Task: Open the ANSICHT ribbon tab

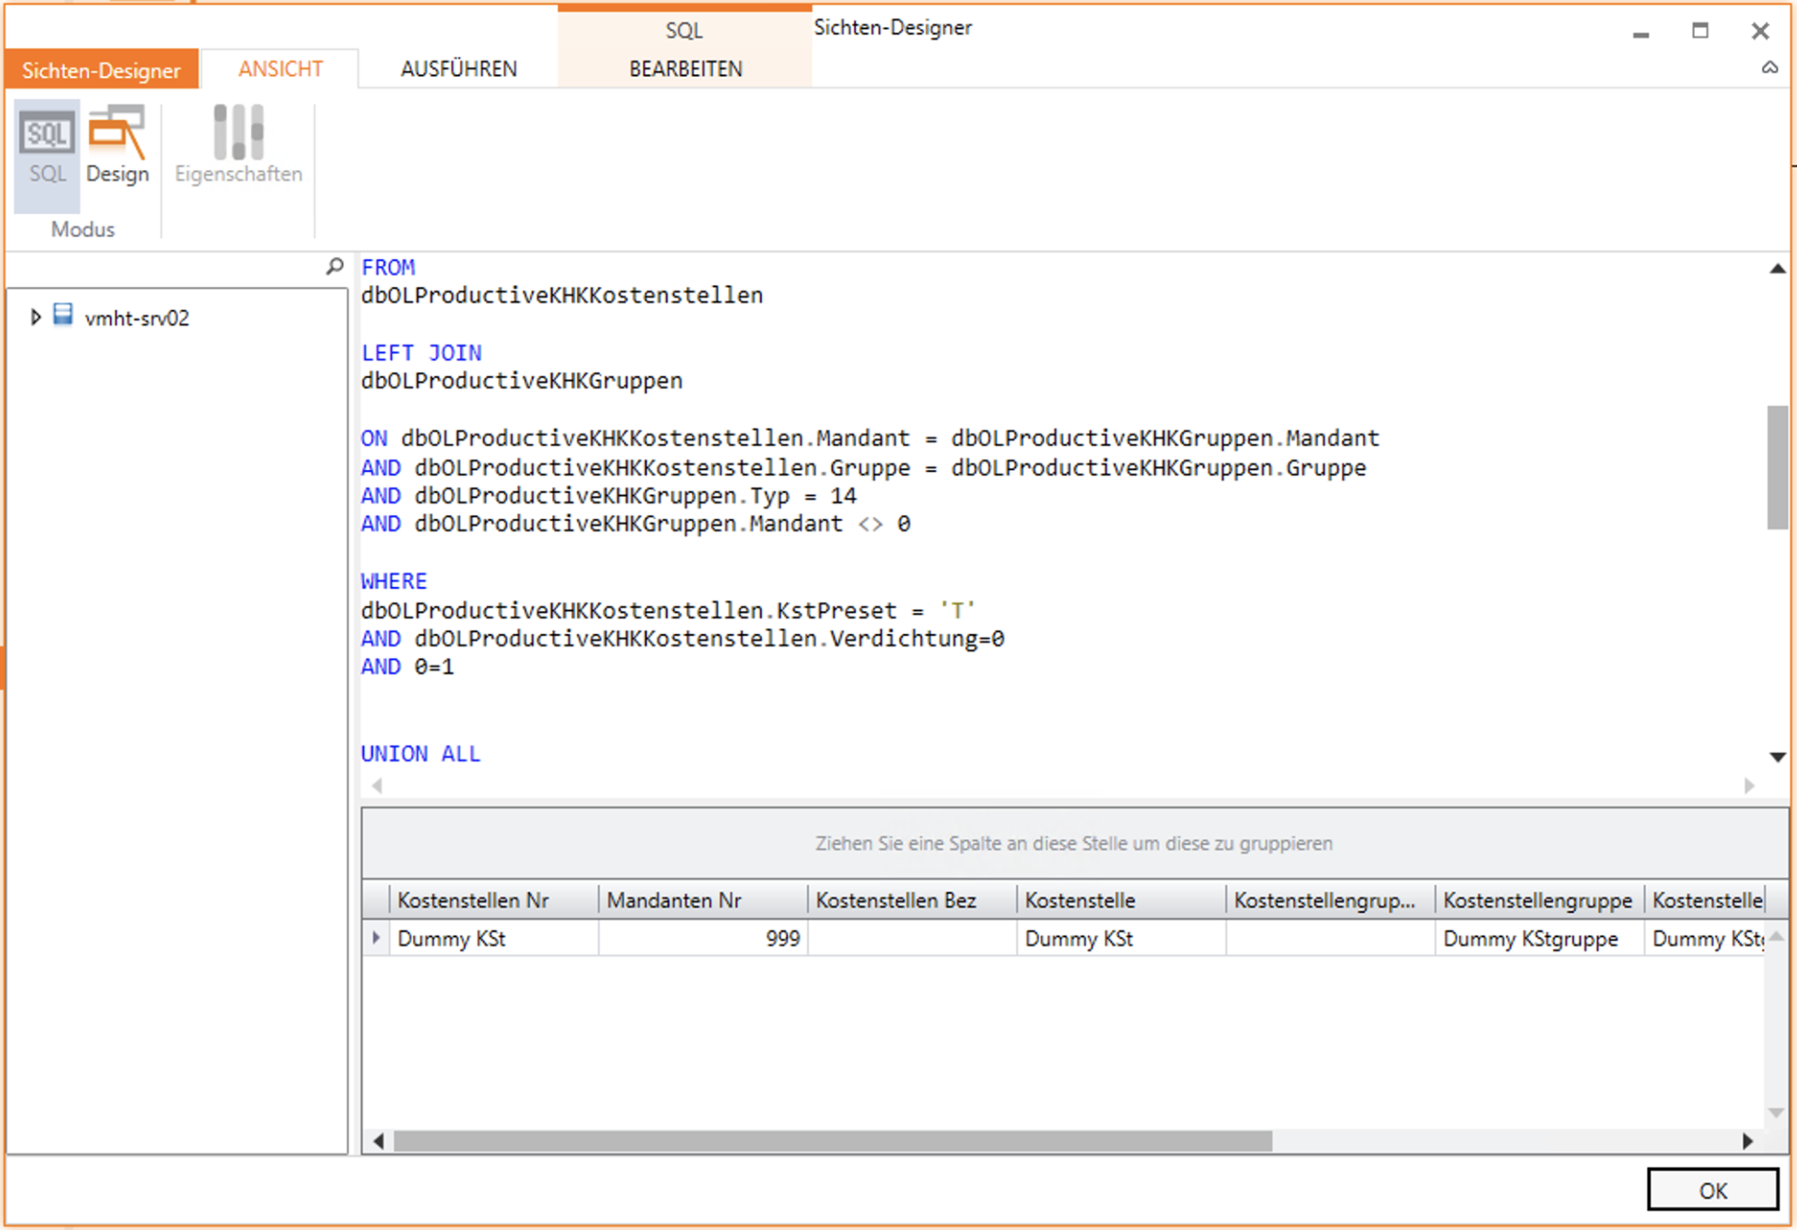Action: (x=280, y=69)
